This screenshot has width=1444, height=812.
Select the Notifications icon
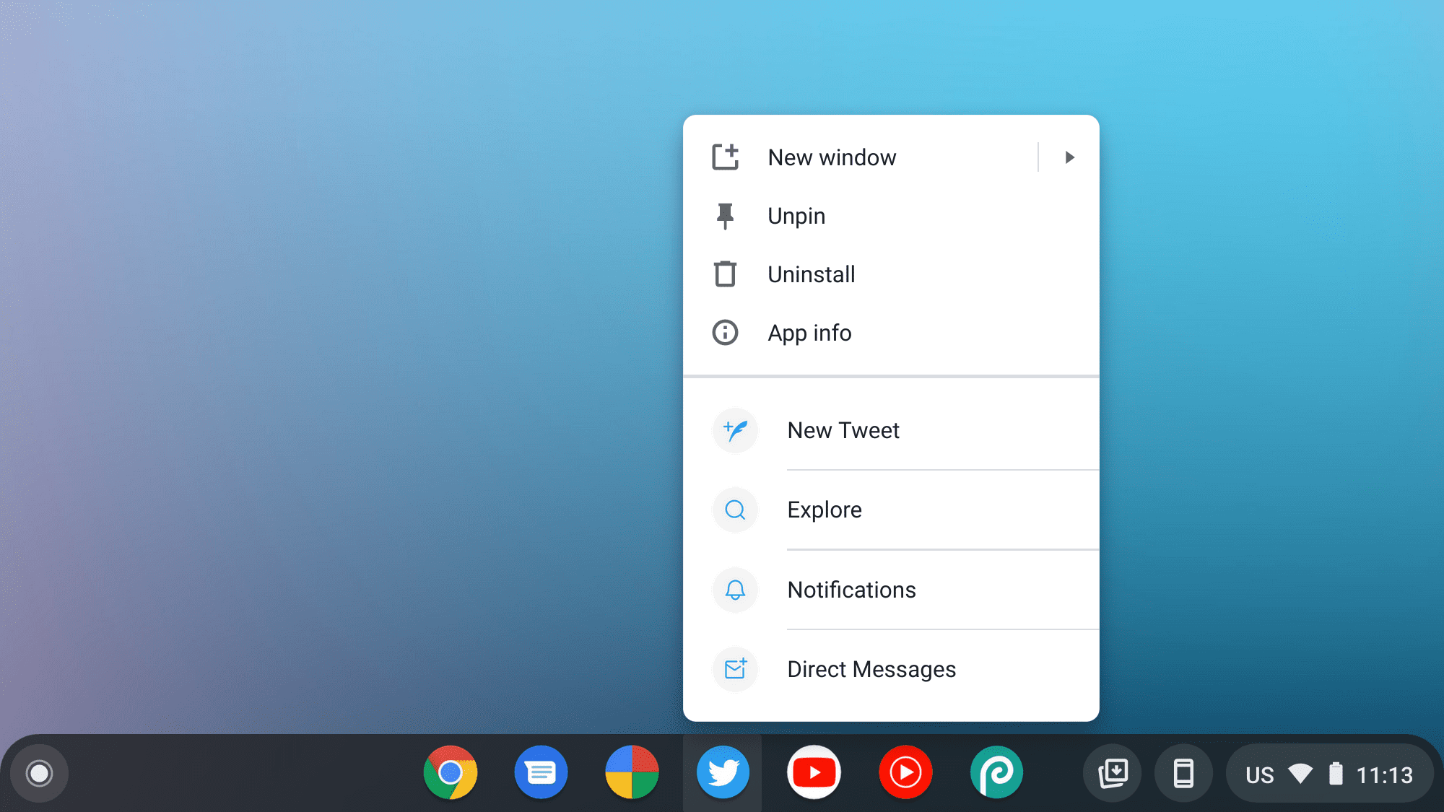click(x=736, y=589)
